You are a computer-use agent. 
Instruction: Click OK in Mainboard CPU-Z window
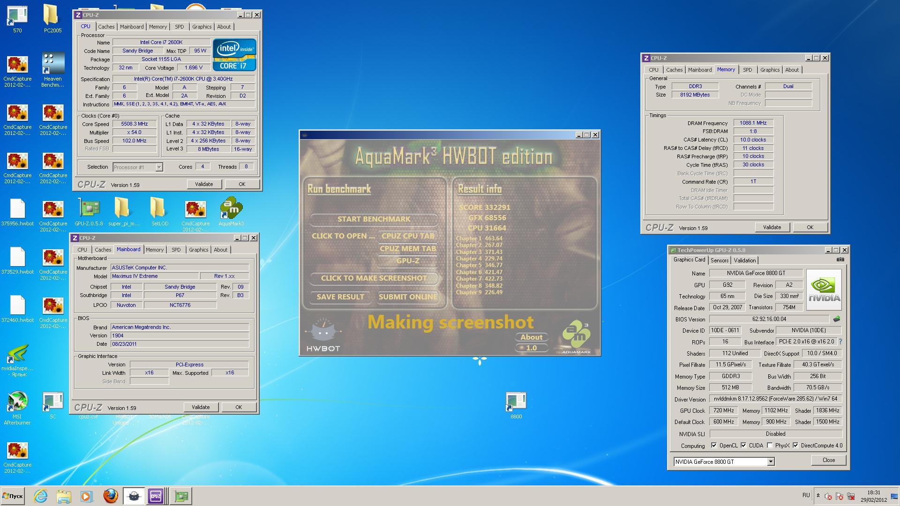239,407
